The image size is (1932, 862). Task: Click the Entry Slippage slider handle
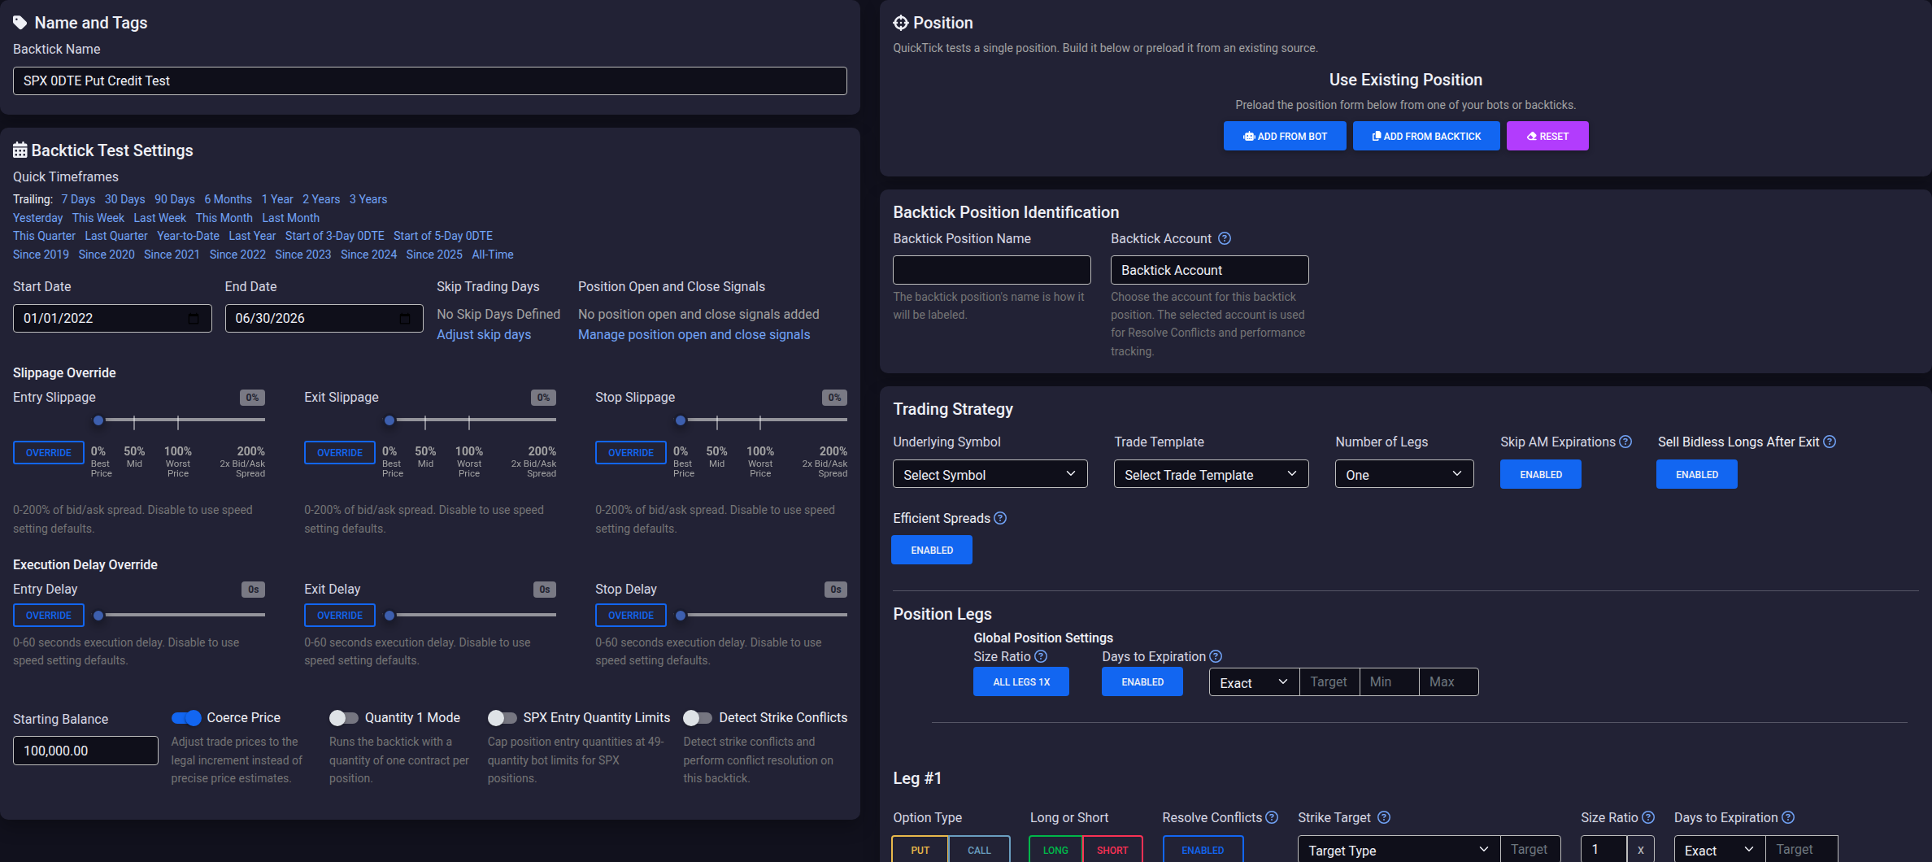[98, 420]
